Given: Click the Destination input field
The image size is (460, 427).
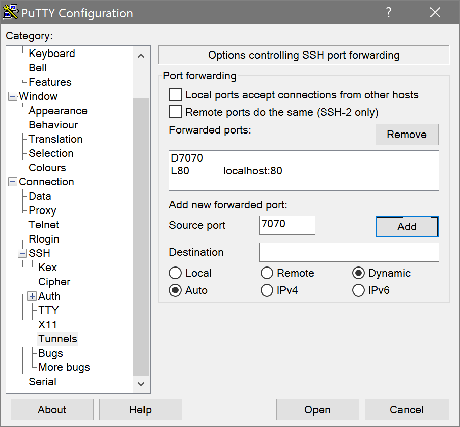Looking at the screenshot, I should (349, 252).
